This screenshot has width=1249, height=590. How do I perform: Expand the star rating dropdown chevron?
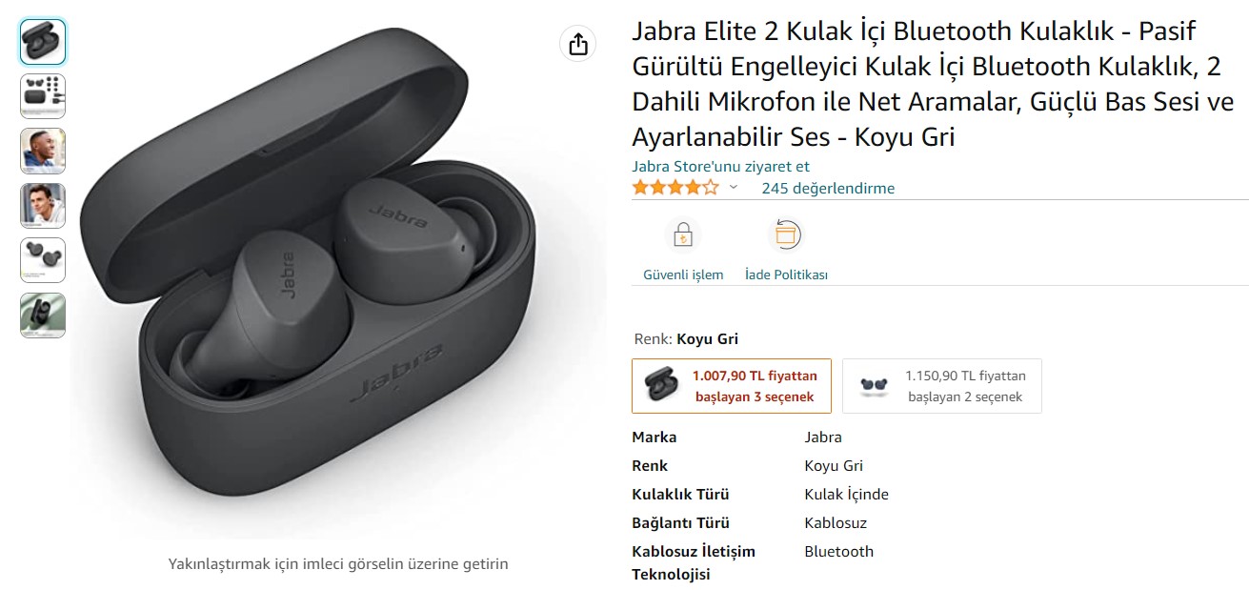(x=733, y=188)
